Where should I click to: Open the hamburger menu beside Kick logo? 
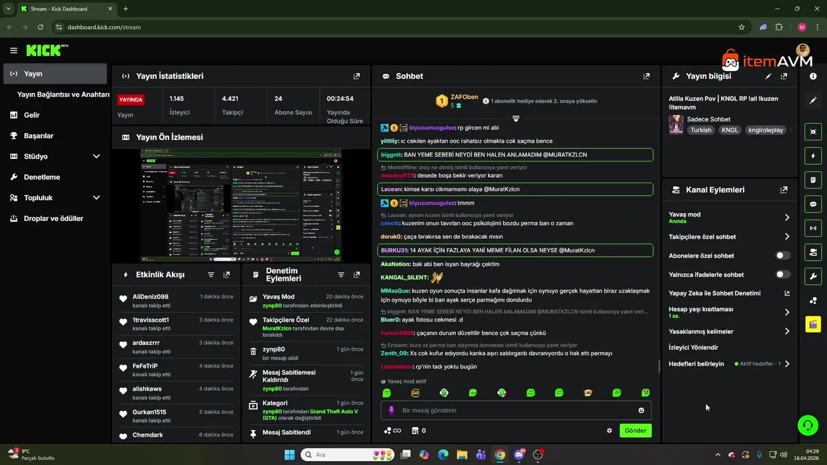pyautogui.click(x=14, y=50)
